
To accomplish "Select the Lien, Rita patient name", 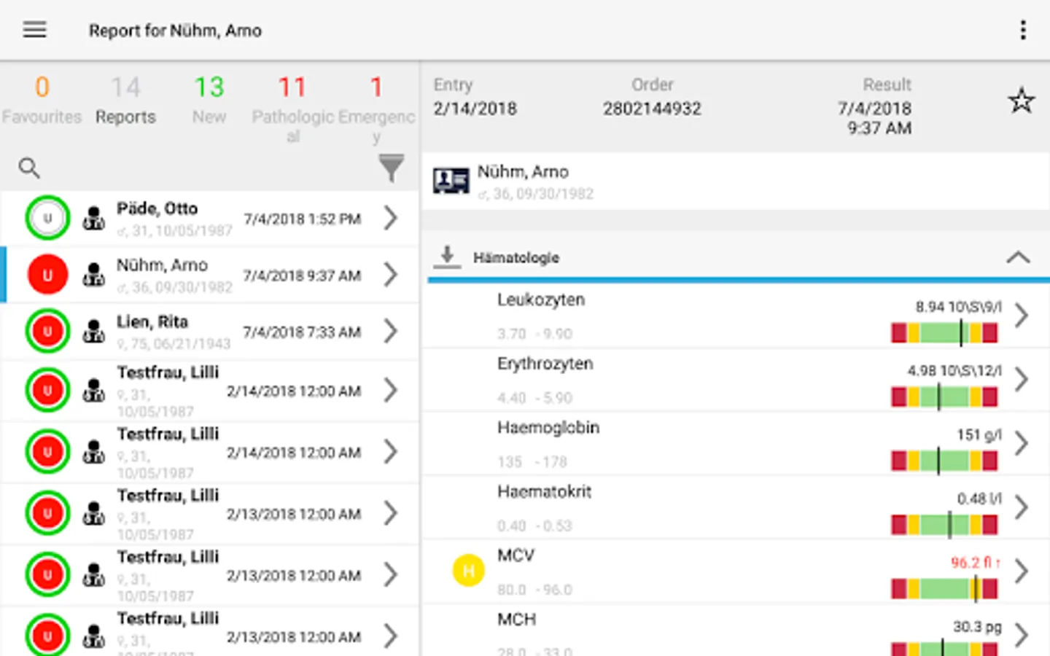I will click(x=152, y=321).
